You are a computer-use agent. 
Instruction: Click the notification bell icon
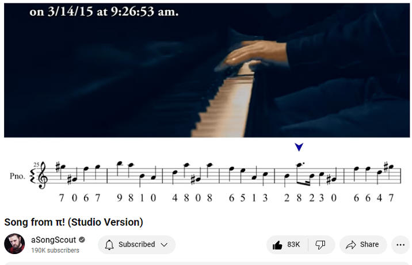pos(109,244)
